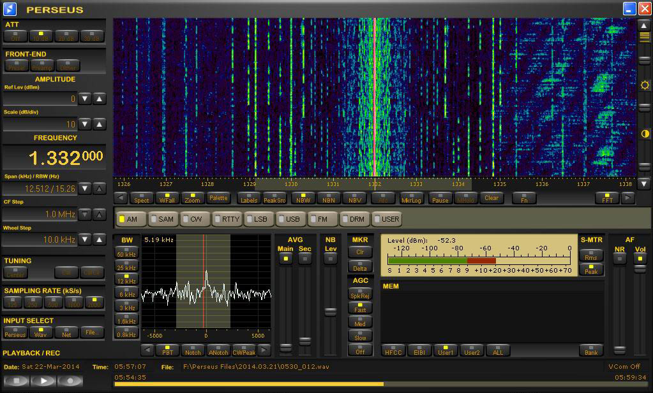The height and width of the screenshot is (393, 653).
Task: Decrease CF Step with its down arrow
Action: tap(85, 215)
